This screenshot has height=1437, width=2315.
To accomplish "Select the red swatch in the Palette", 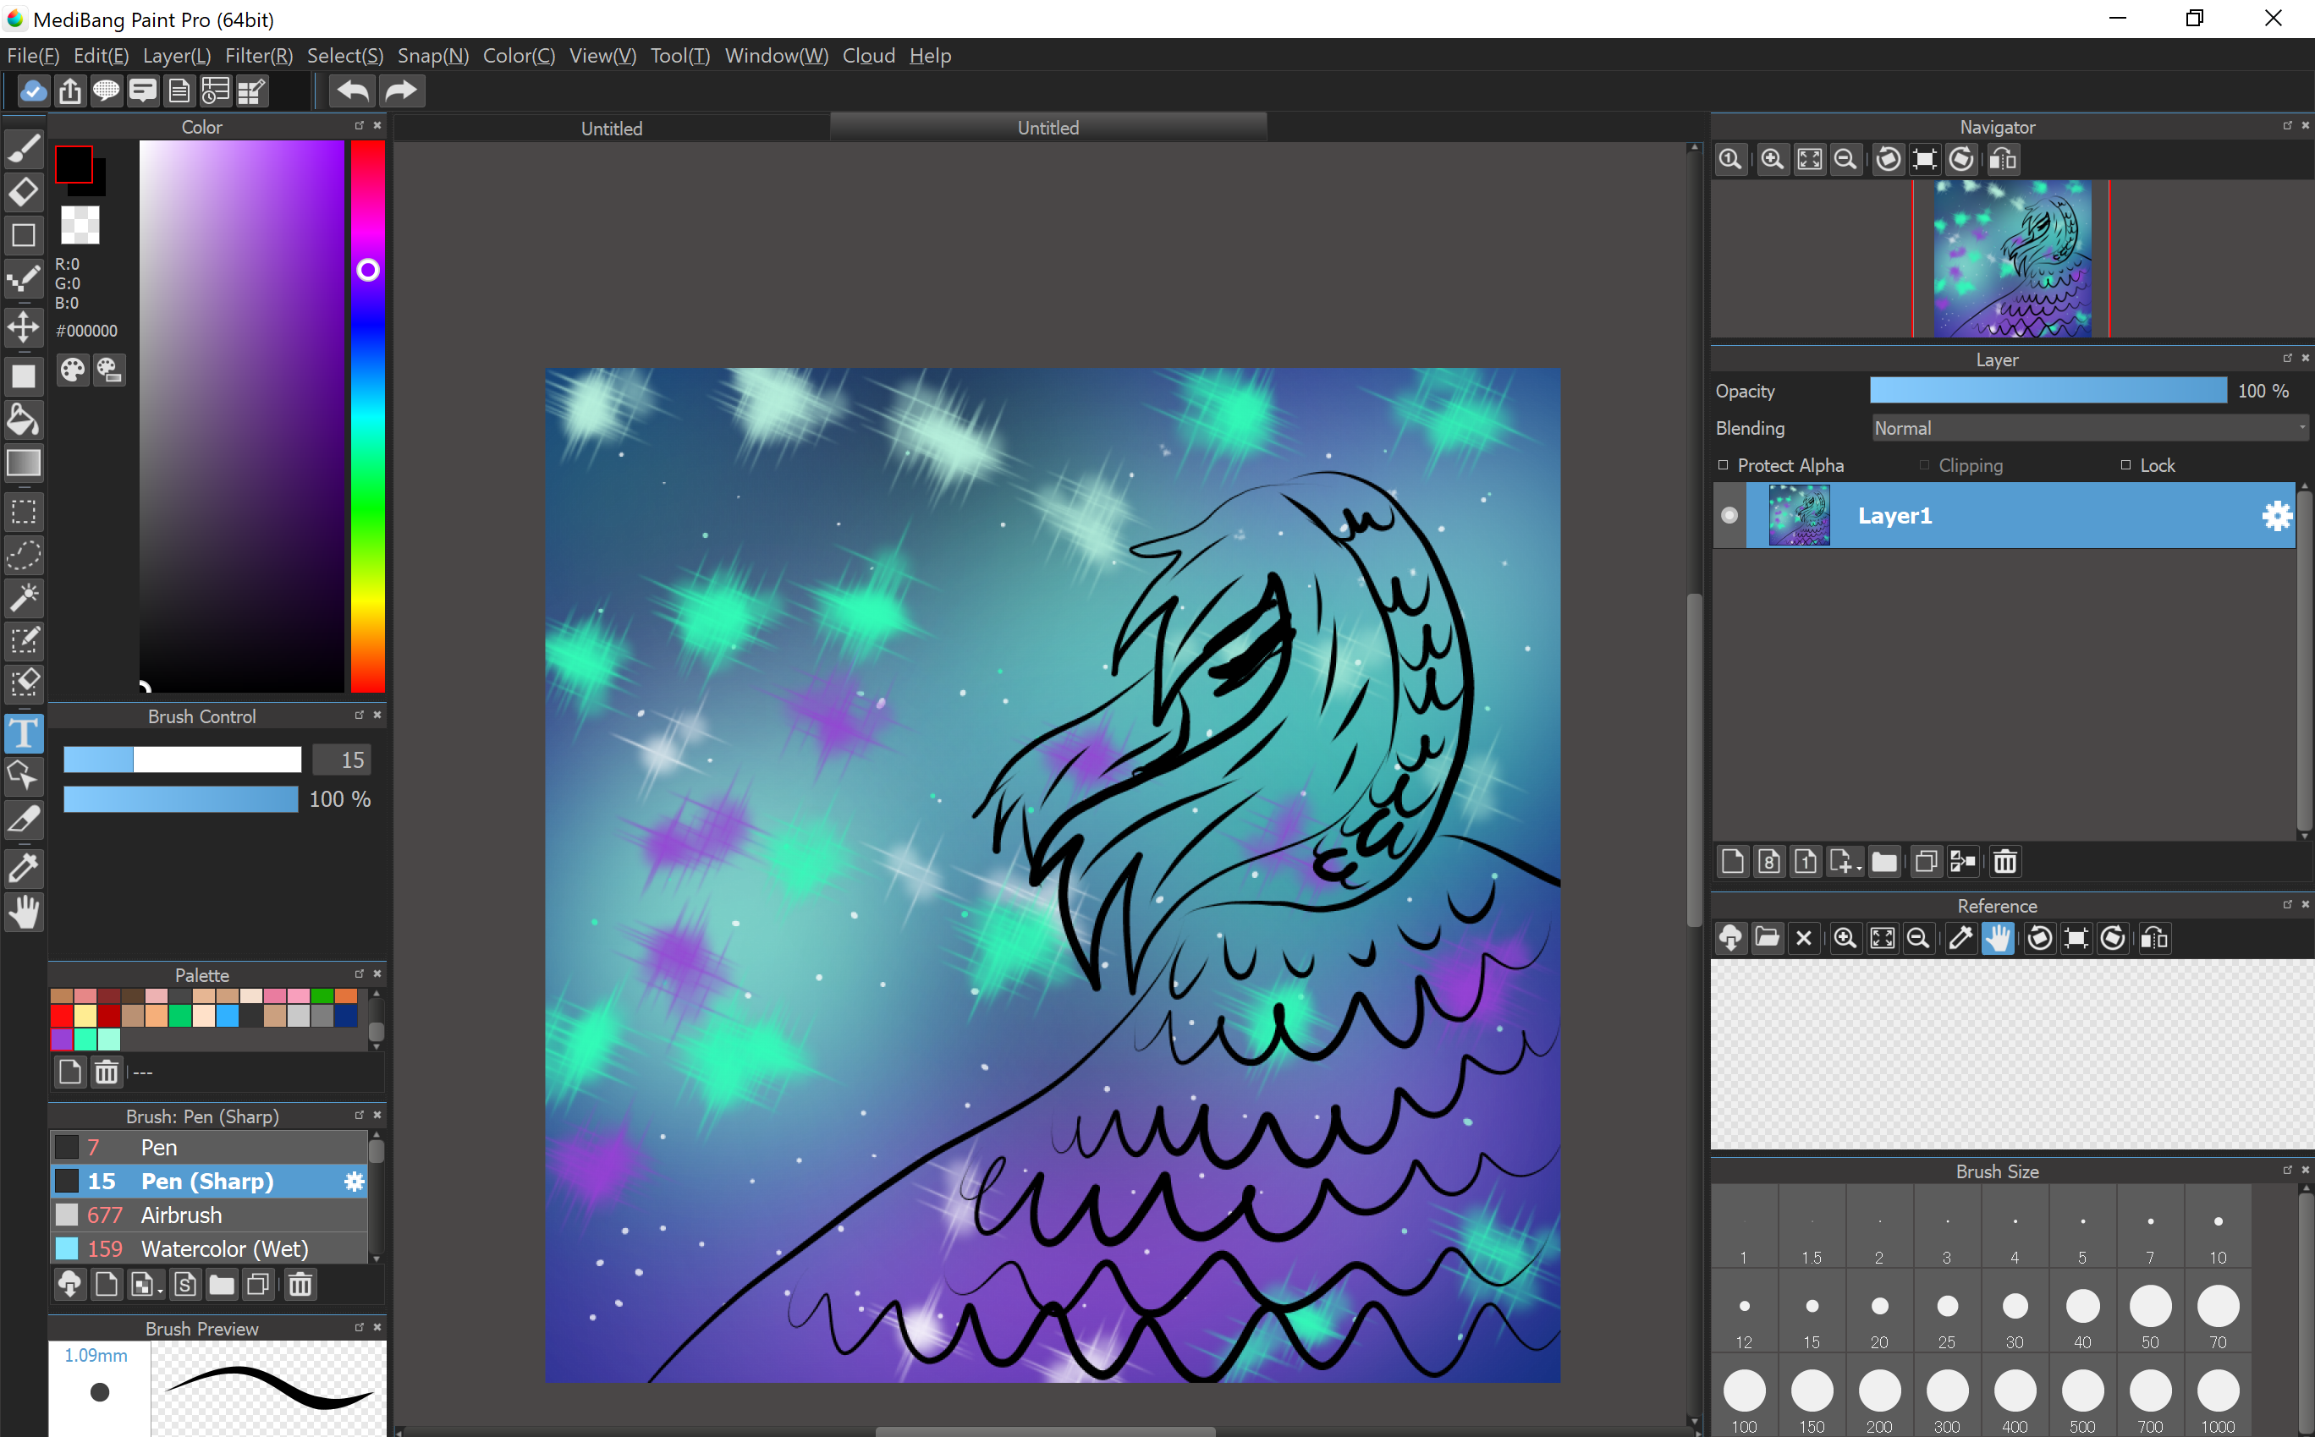I will coord(62,1015).
